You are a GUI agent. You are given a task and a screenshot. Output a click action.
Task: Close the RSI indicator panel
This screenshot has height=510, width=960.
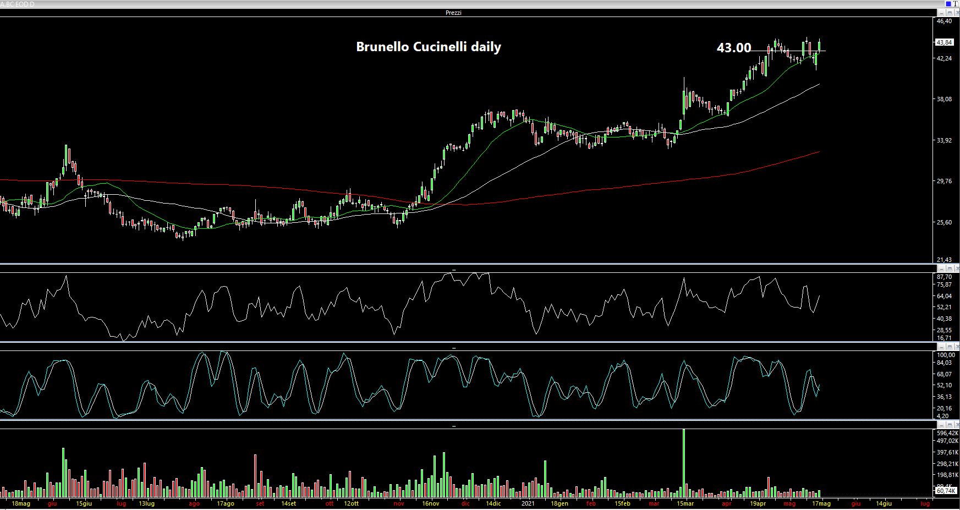(x=957, y=268)
